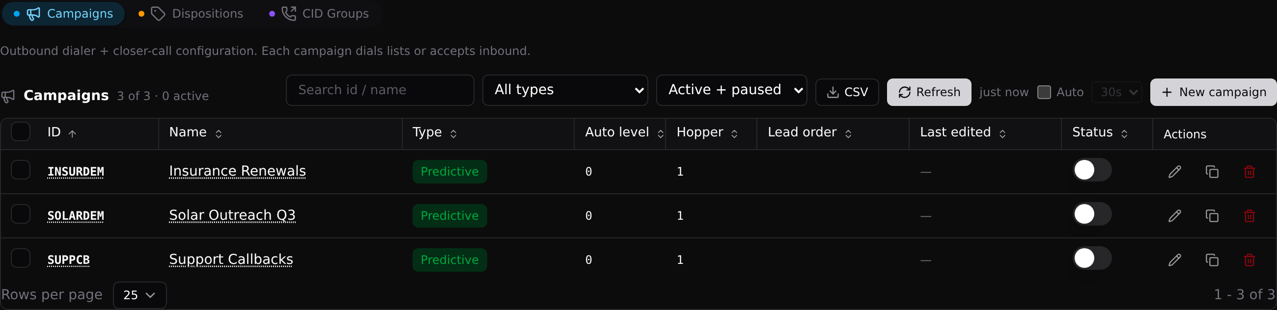Duplicate the INSURDEM campaign
Screen dimensions: 1277x310
click(x=1212, y=172)
